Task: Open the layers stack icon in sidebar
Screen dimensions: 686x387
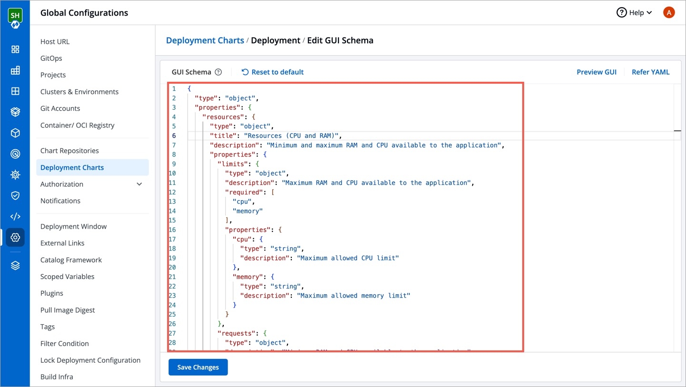Action: (15, 266)
